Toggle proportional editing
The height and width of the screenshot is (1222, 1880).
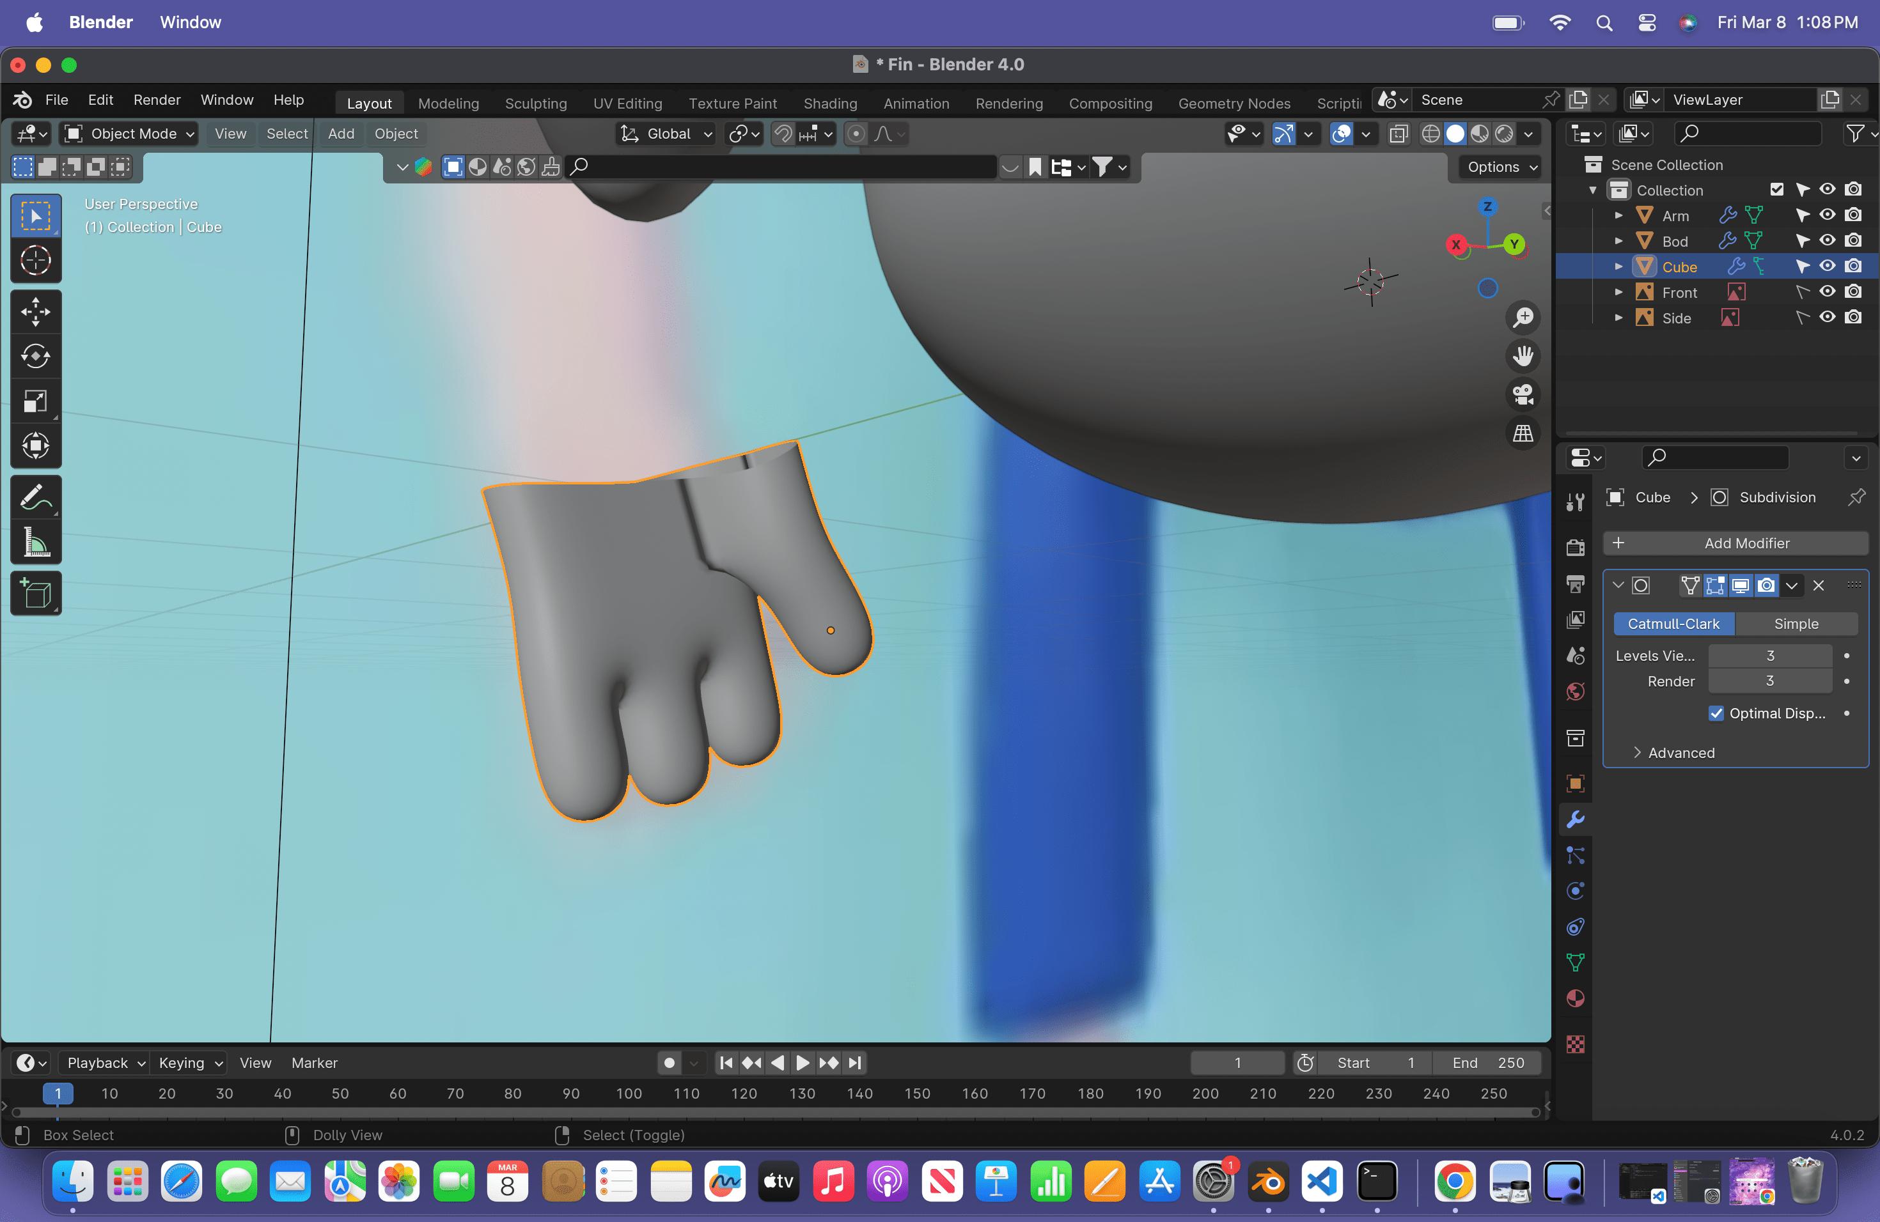click(x=856, y=134)
